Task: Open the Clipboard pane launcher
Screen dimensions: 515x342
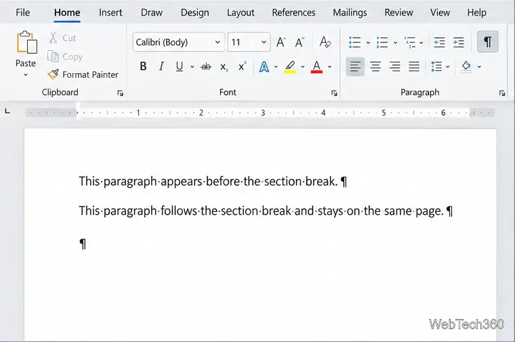Action: point(120,93)
